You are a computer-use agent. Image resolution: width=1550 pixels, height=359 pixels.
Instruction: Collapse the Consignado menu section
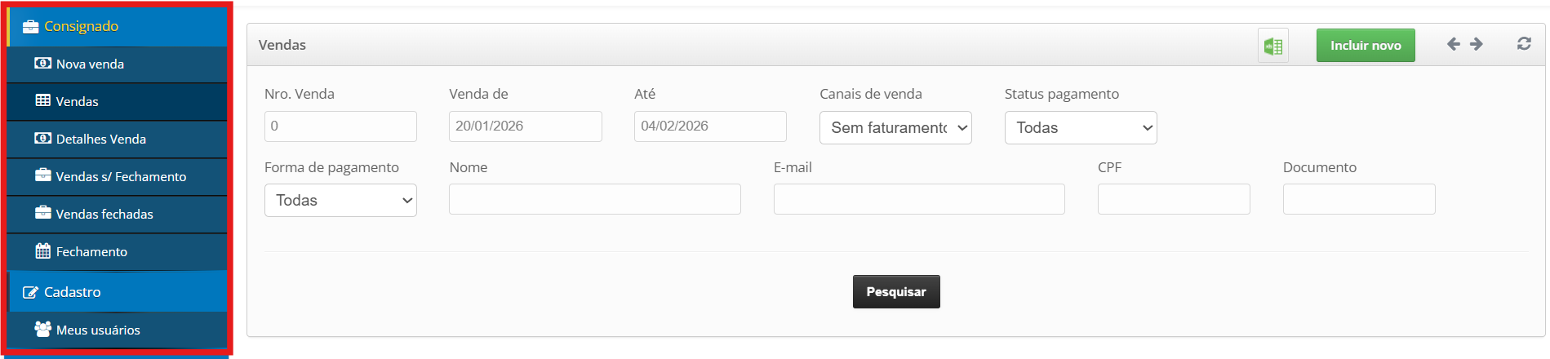[x=81, y=26]
